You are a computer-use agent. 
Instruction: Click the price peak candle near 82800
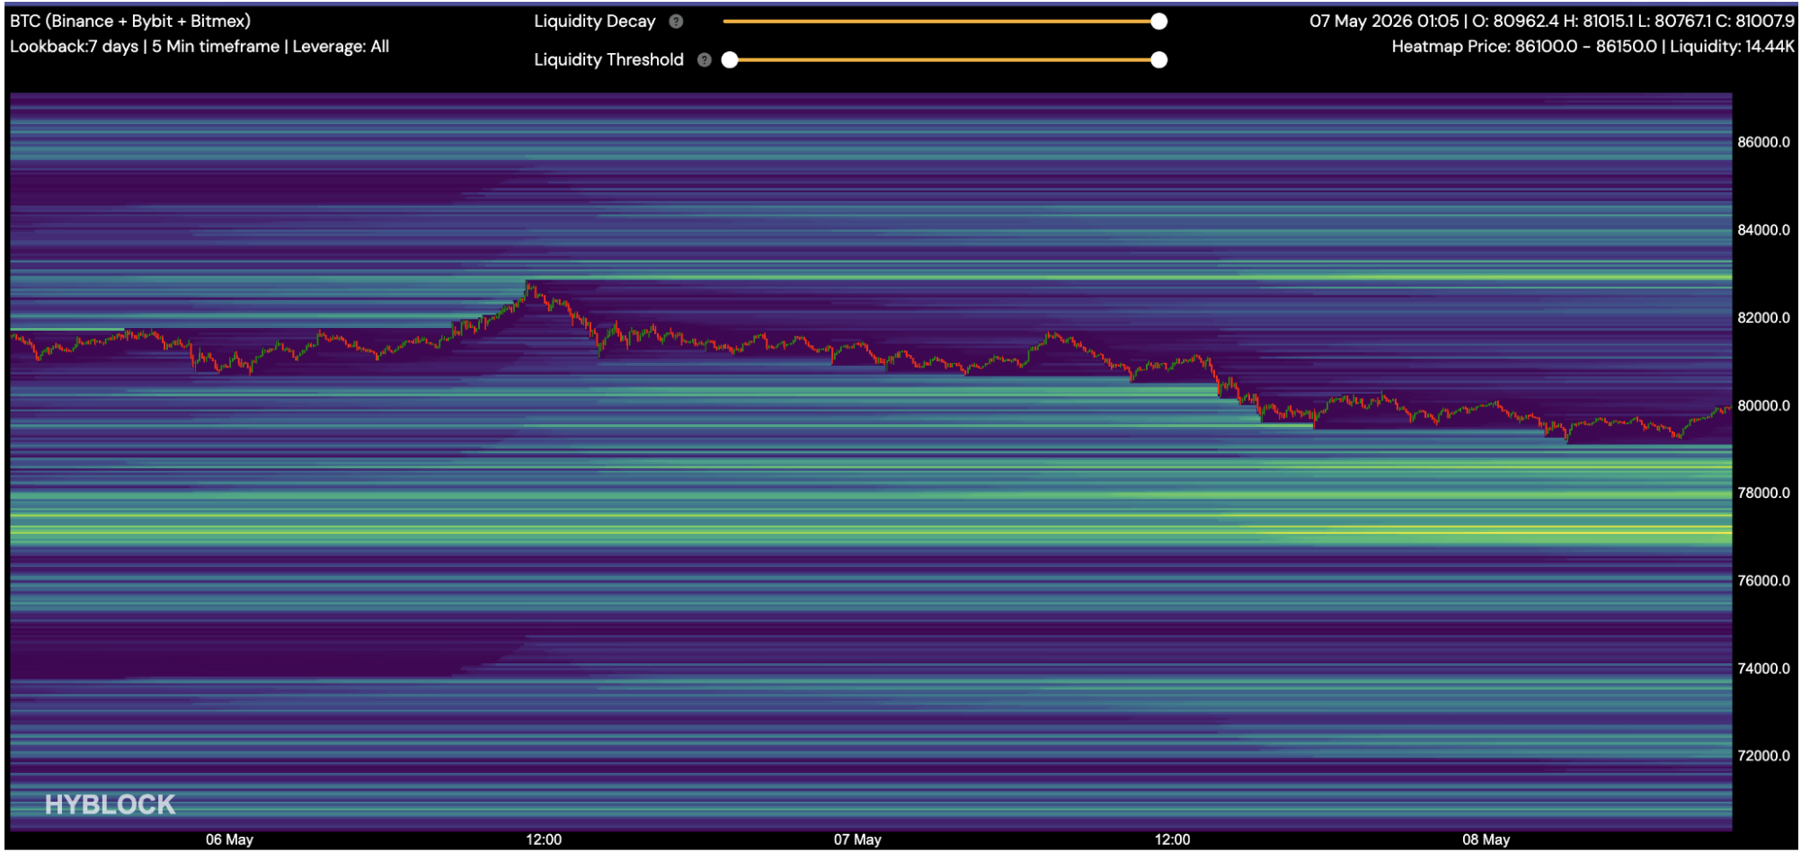click(528, 288)
